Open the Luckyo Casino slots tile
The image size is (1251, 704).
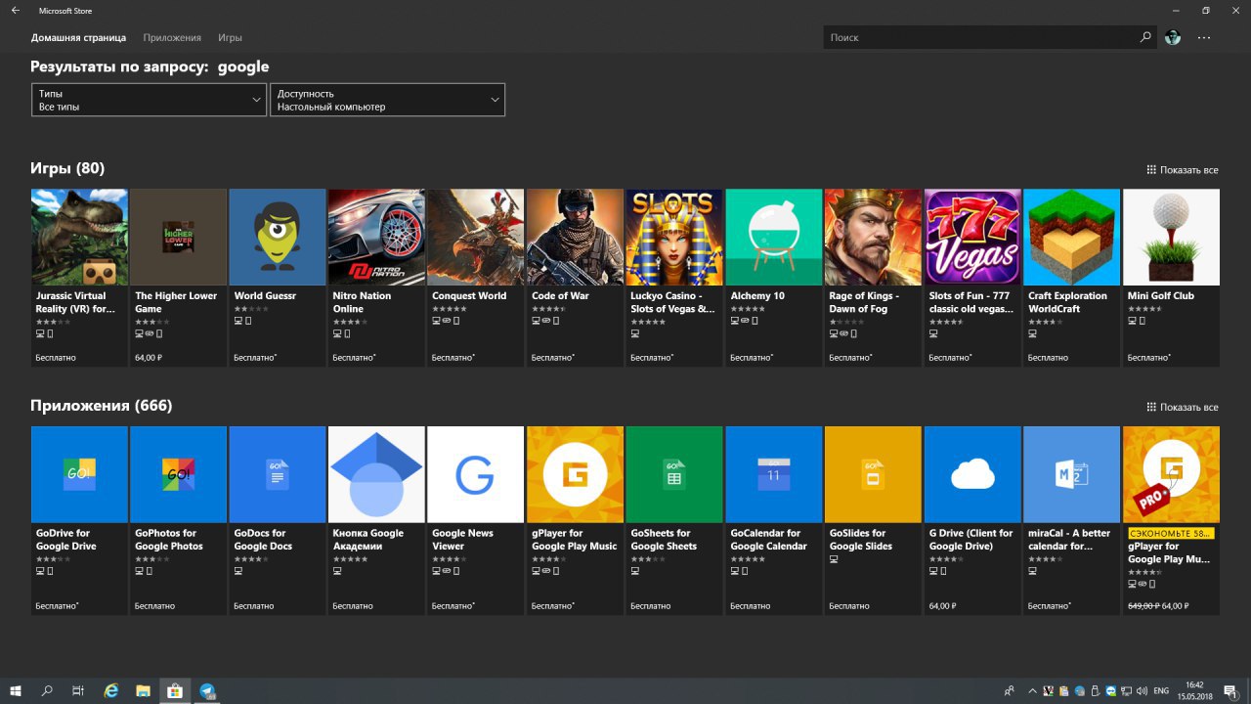(x=674, y=278)
